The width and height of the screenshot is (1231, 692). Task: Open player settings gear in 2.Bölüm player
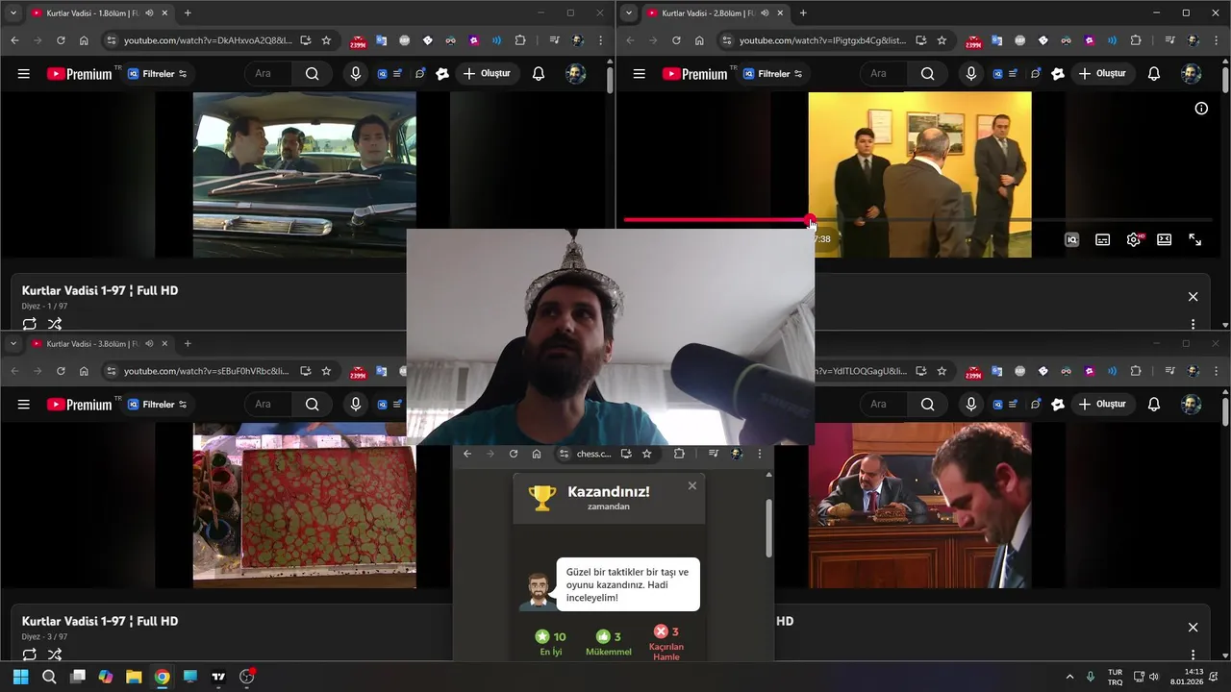click(x=1134, y=239)
